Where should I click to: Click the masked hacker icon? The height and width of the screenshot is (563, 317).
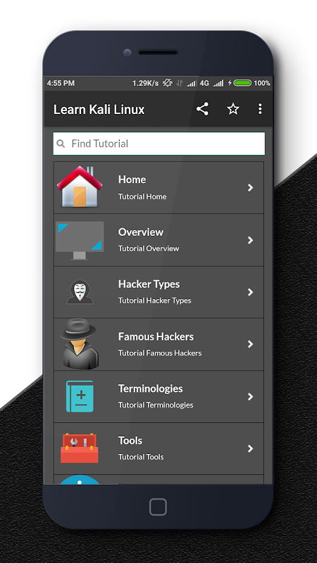[80, 292]
